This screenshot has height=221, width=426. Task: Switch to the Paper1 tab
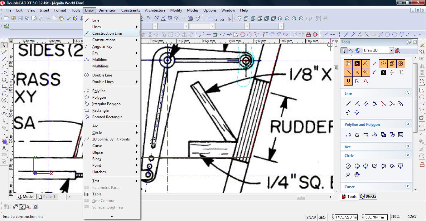[x=47, y=197]
